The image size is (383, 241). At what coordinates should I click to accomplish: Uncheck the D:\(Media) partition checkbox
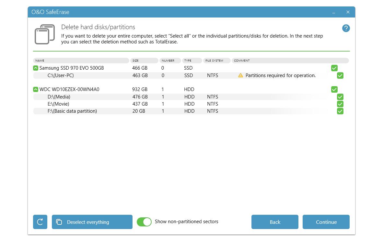(340, 97)
